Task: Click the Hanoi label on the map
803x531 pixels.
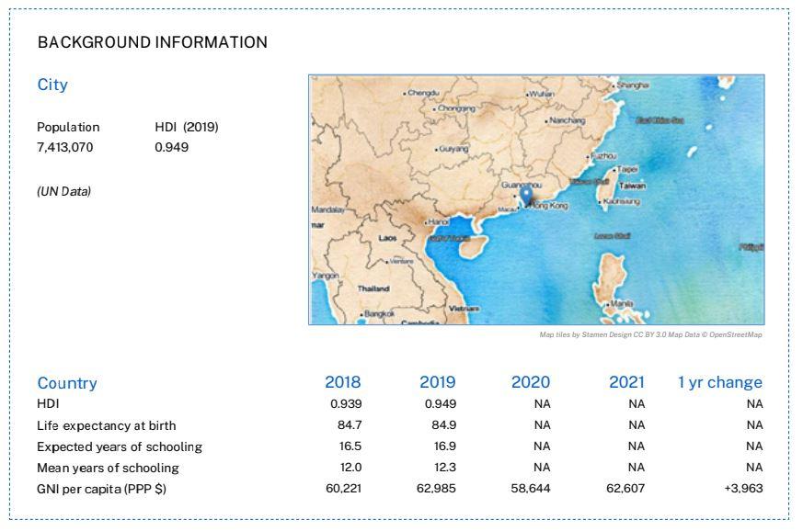Action: pos(437,222)
